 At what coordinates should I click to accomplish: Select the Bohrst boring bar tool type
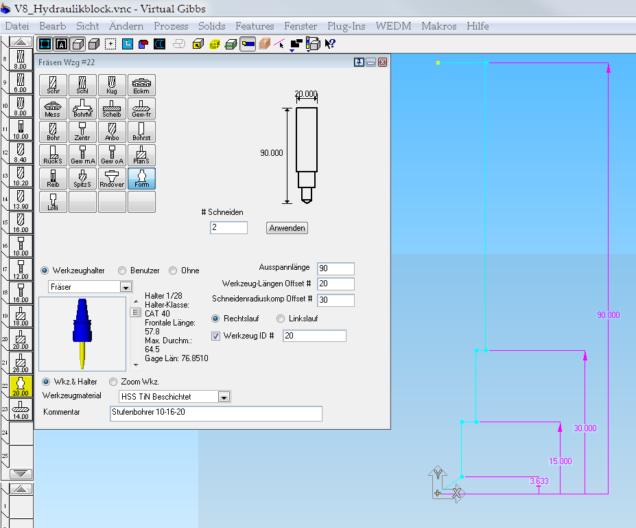pyautogui.click(x=141, y=132)
